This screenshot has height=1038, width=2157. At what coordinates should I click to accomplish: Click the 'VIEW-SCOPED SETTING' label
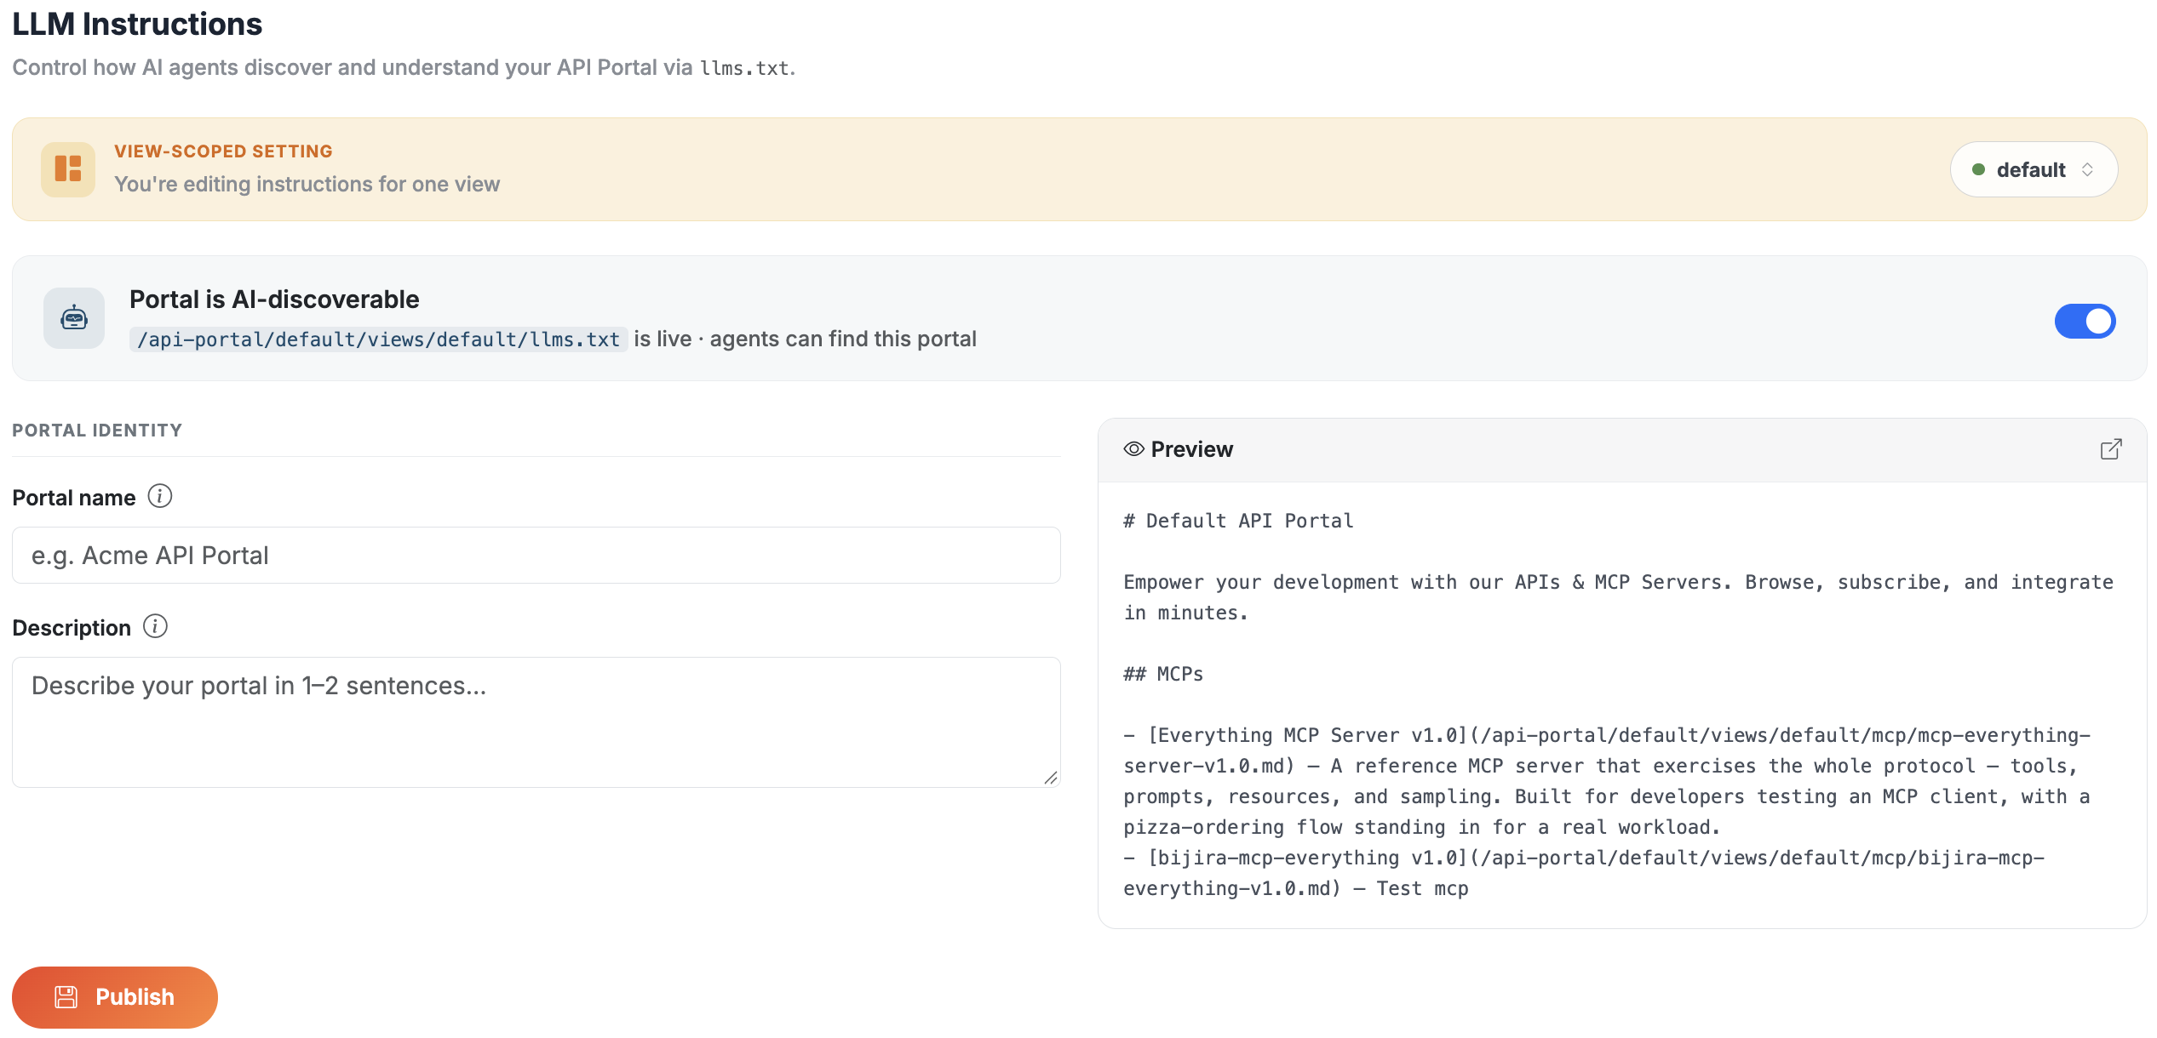tap(224, 151)
